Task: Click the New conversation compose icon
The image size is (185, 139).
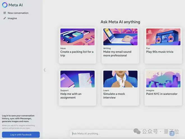Action: (4, 13)
